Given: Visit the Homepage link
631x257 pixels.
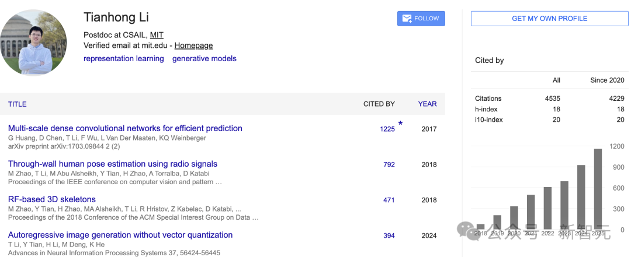Looking at the screenshot, I should point(193,45).
